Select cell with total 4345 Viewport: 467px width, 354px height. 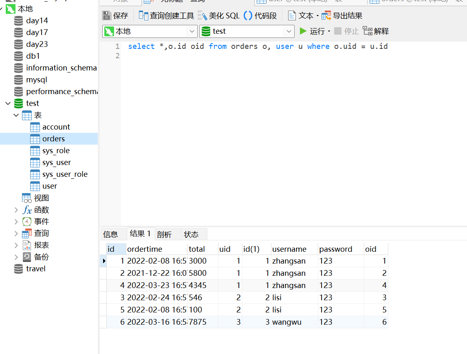[x=203, y=286]
